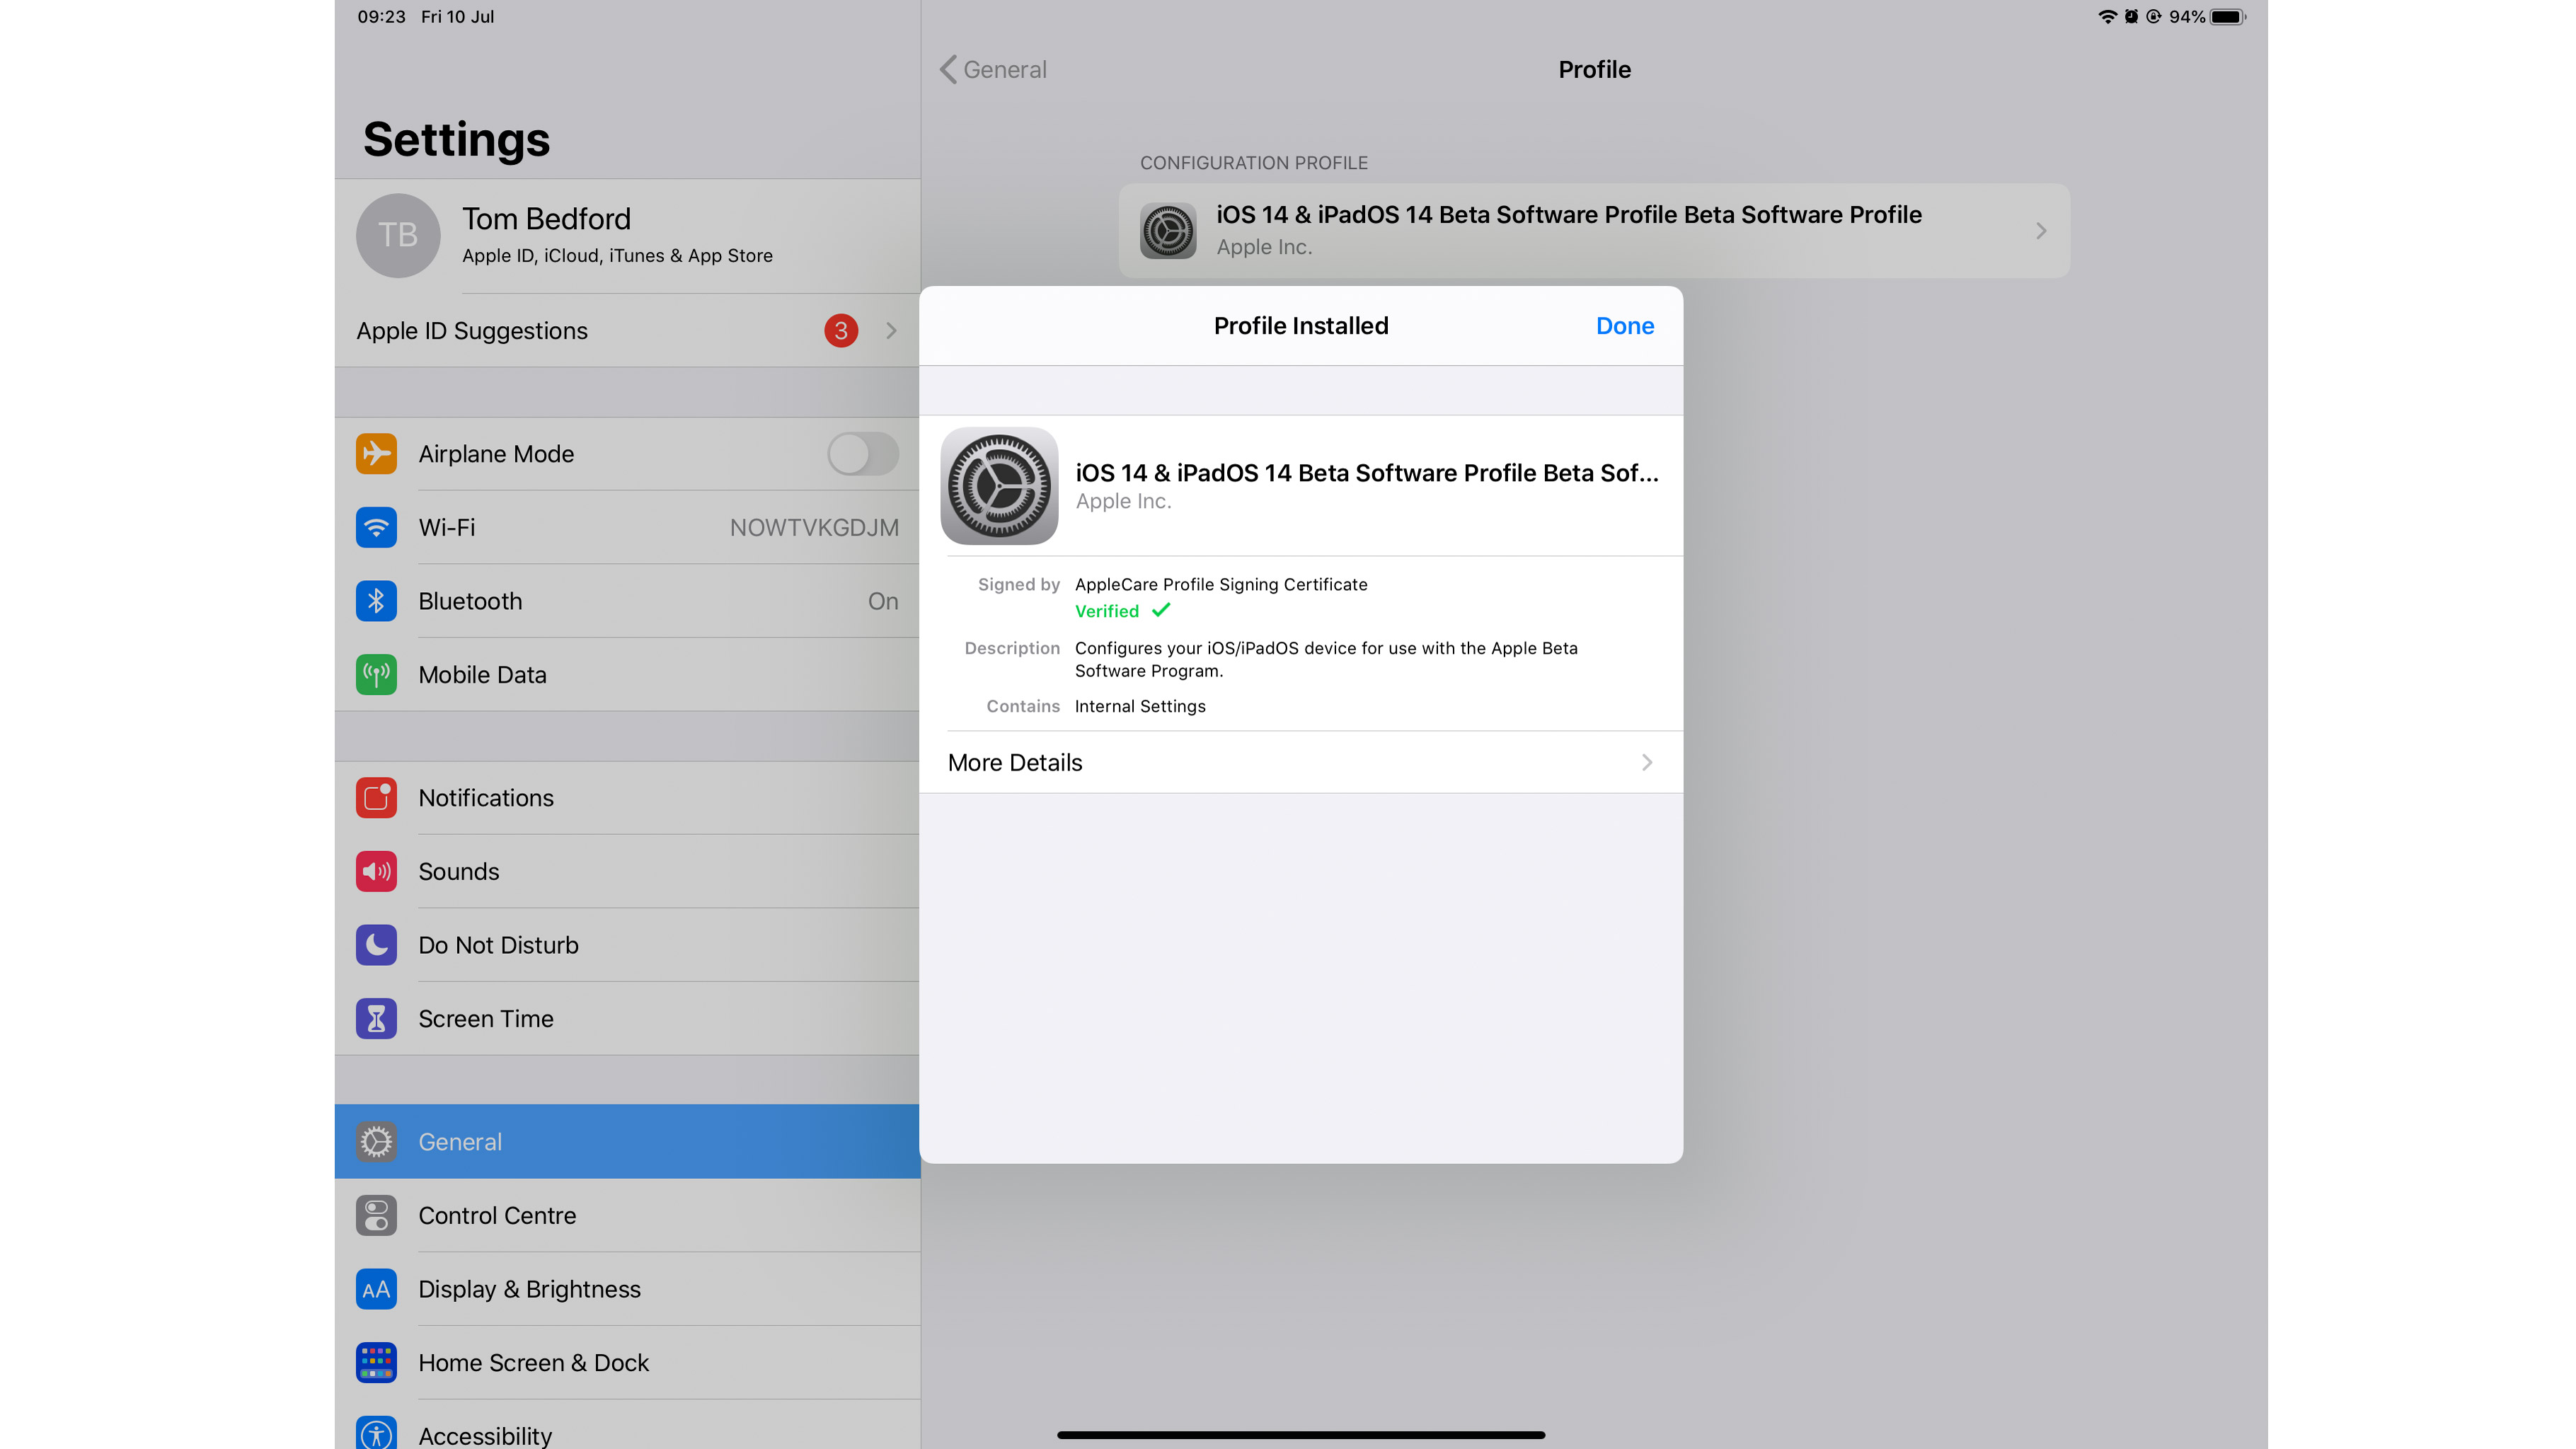Tap Done in Profile Installed dialog
The width and height of the screenshot is (2576, 1449).
click(x=1625, y=326)
